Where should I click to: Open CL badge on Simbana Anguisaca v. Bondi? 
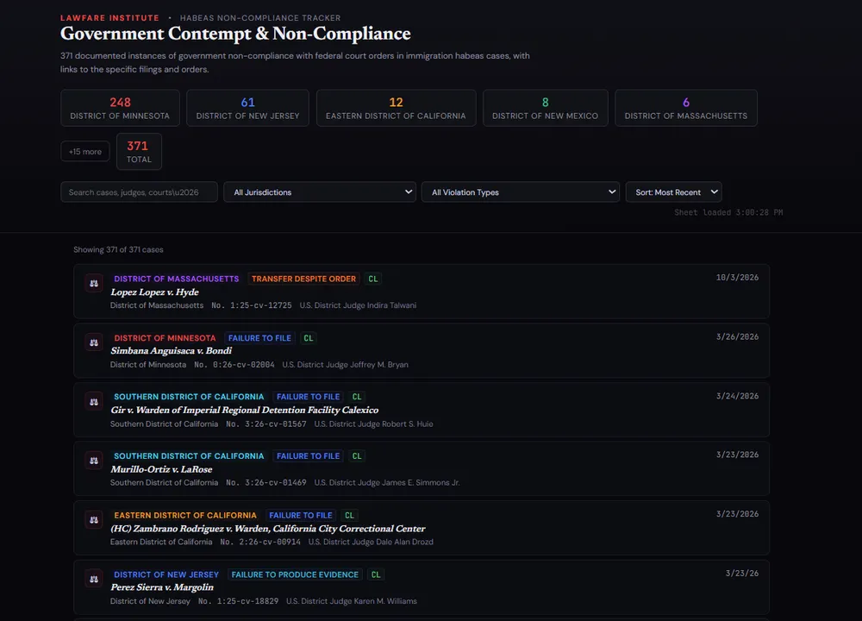pyautogui.click(x=309, y=338)
